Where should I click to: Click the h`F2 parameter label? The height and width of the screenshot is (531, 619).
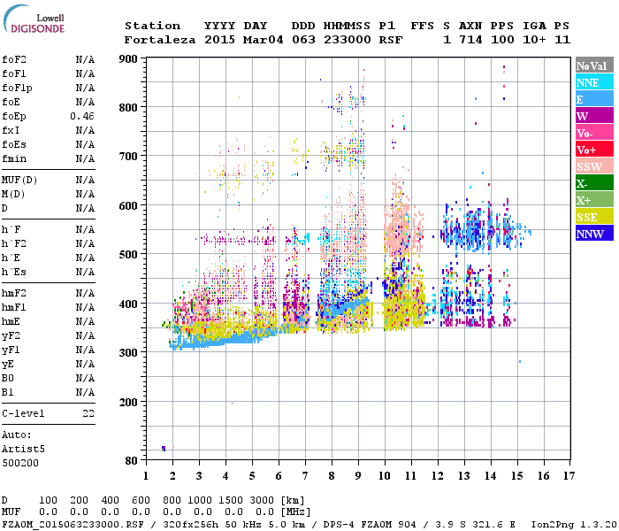(x=14, y=243)
